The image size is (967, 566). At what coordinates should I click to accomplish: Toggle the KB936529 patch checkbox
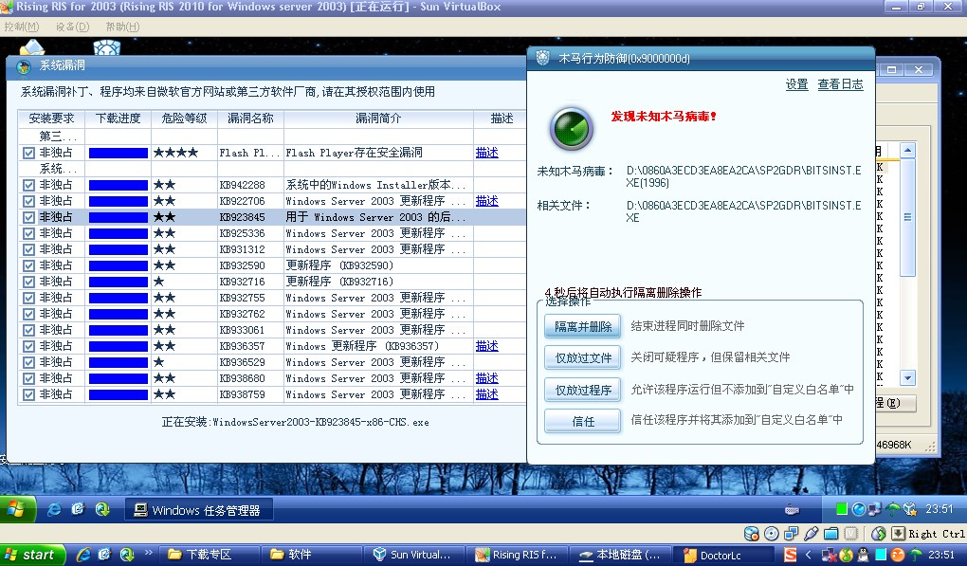click(28, 362)
